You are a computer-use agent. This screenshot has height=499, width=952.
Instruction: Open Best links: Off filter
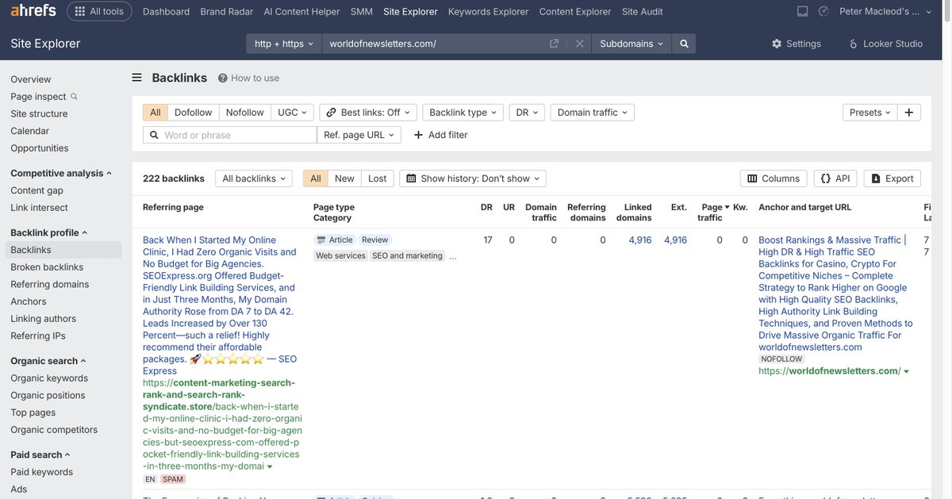368,113
